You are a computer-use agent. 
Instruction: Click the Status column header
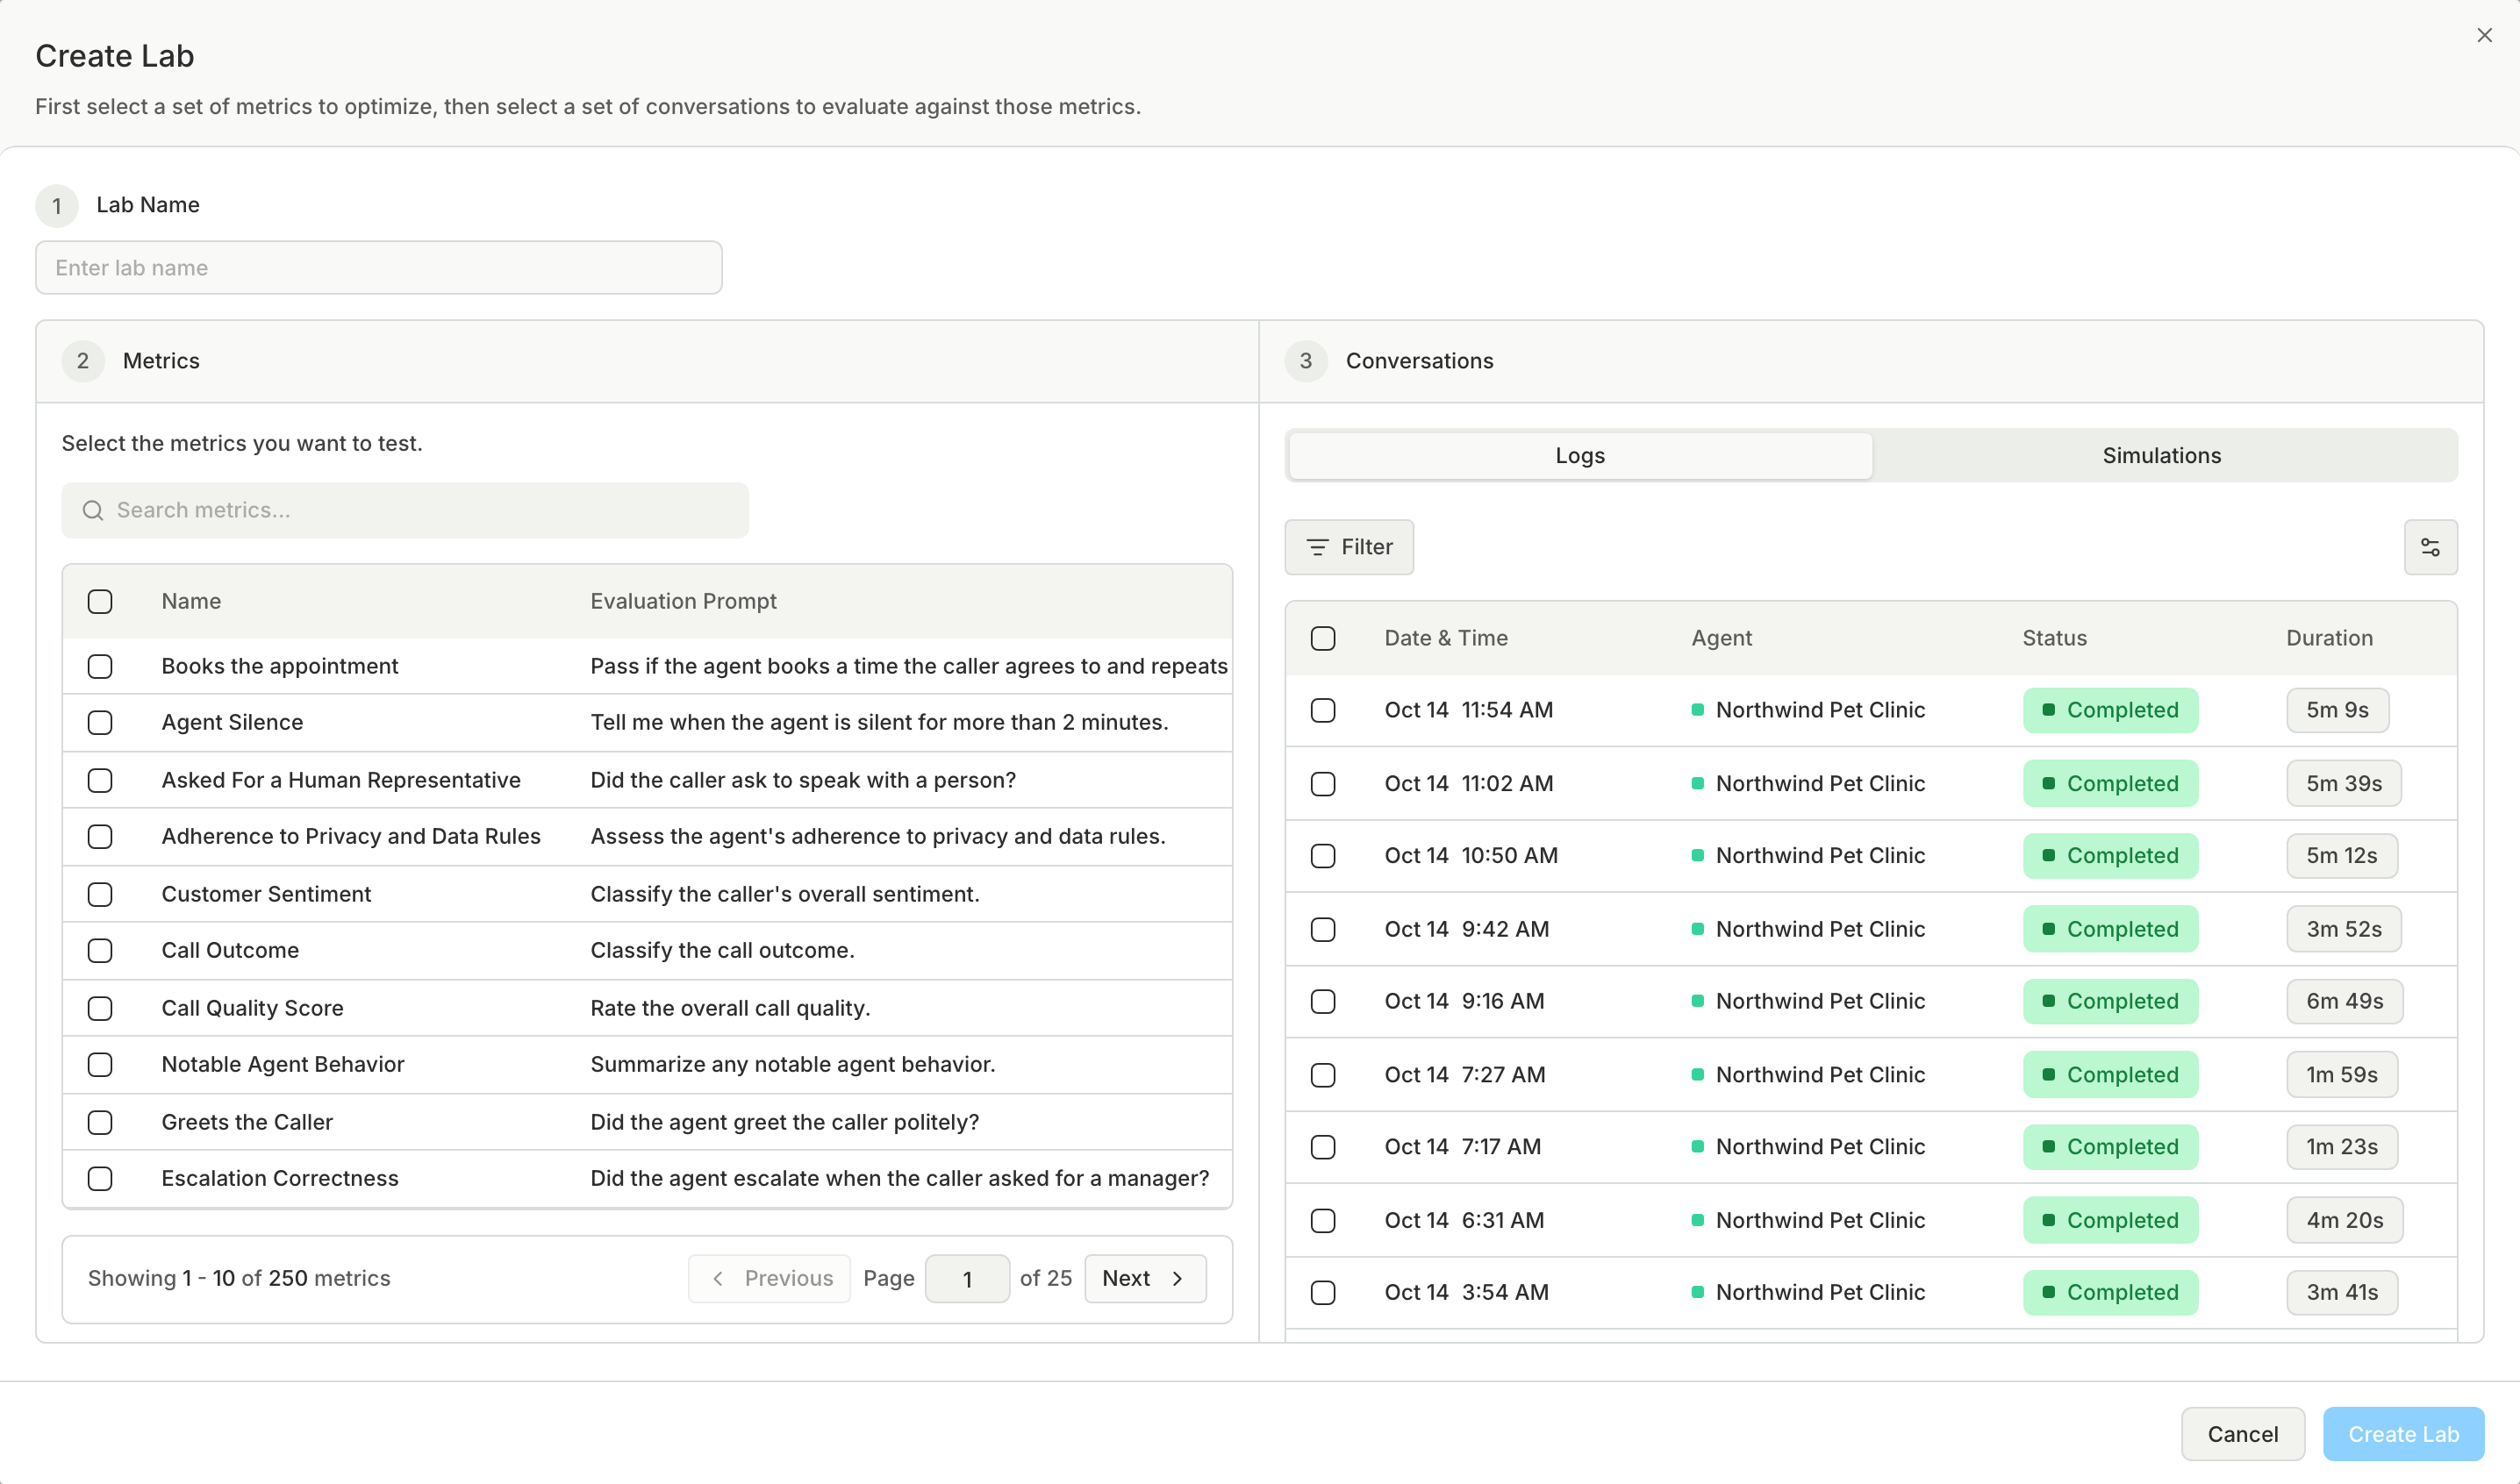2054,638
